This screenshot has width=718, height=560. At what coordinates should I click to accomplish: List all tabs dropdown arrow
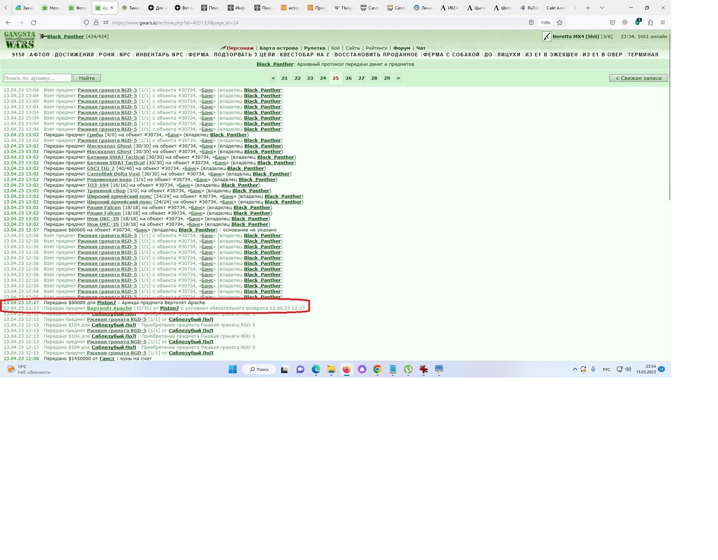pos(602,8)
